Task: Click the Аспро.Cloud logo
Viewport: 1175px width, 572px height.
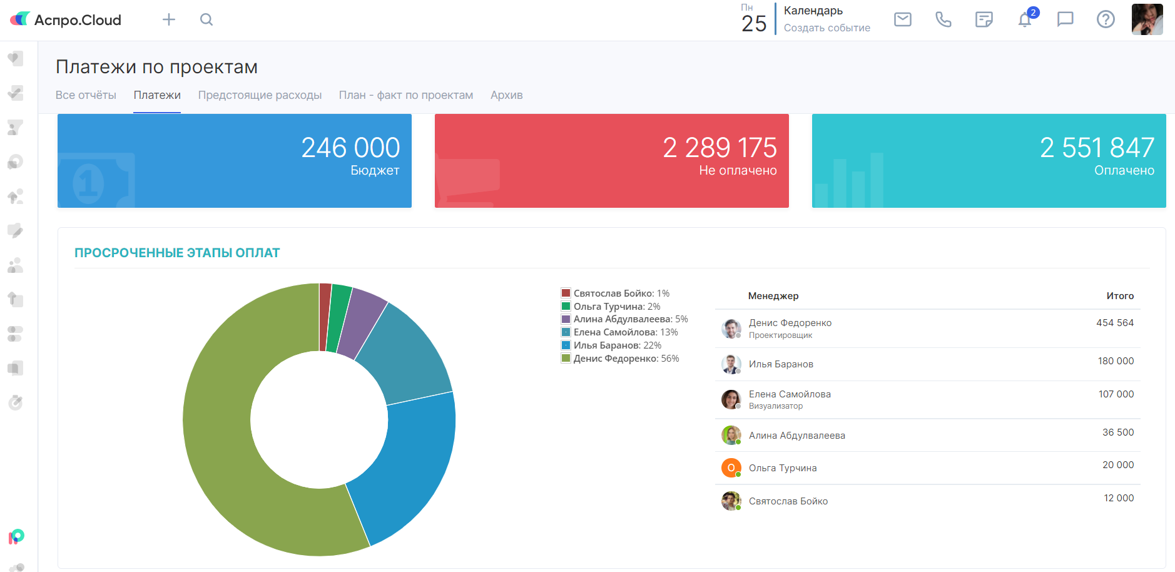Action: pyautogui.click(x=66, y=20)
